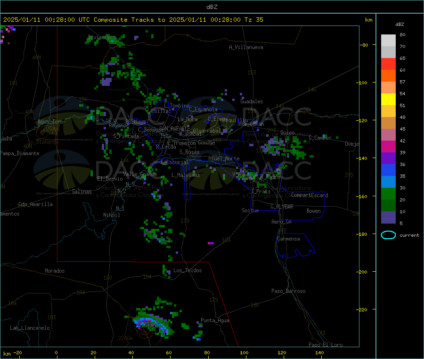Viewport: 424px width, 359px height.
Task: Click the Soitue map label
Action: click(250, 210)
